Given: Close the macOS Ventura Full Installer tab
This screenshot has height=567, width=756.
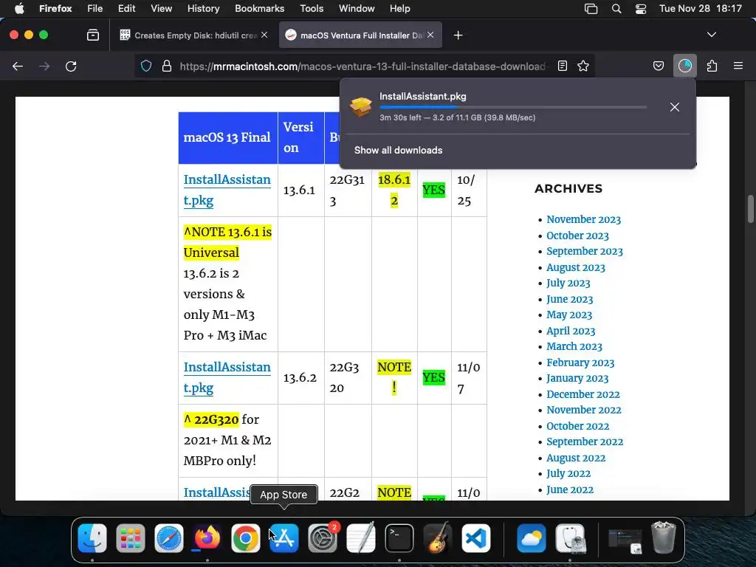Looking at the screenshot, I should 430,35.
